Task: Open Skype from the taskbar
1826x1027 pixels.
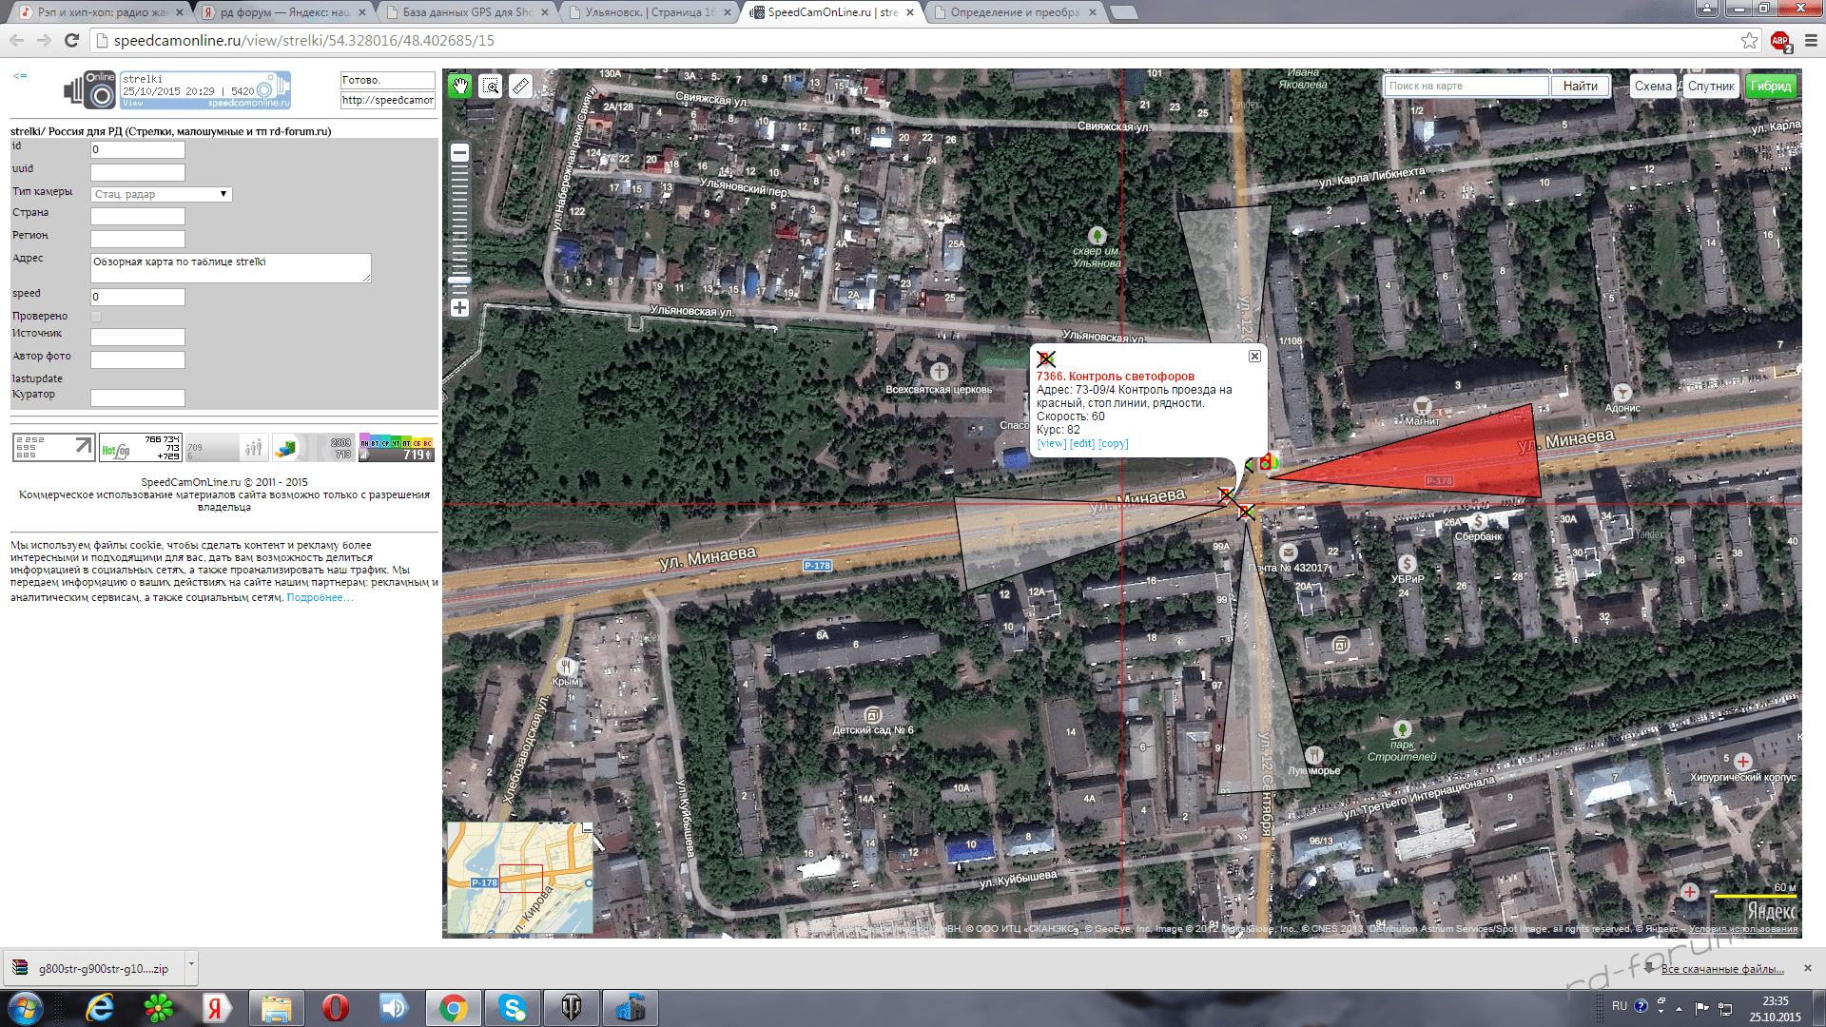Action: pos(512,1007)
